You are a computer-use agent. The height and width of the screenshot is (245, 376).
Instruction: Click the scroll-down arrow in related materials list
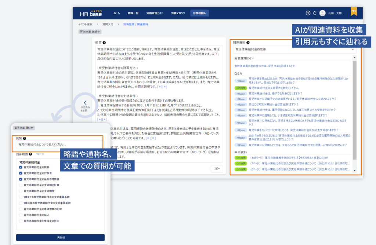click(x=354, y=170)
